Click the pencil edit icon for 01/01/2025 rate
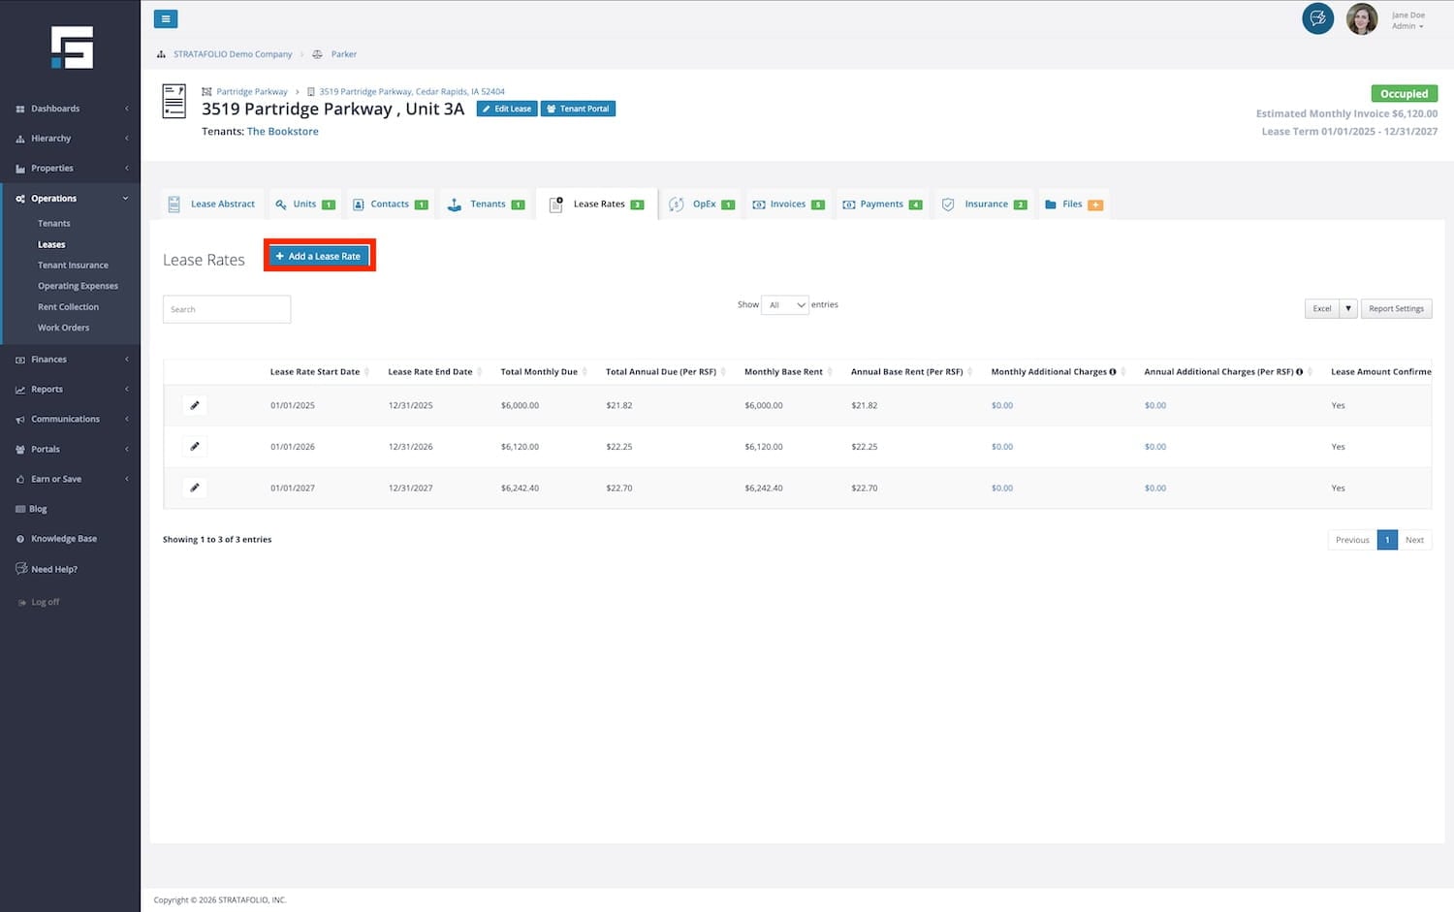Viewport: 1454px width, 912px height. point(195,405)
